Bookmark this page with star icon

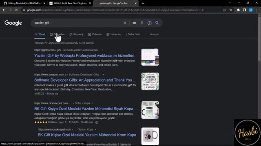[x=231, y=10]
